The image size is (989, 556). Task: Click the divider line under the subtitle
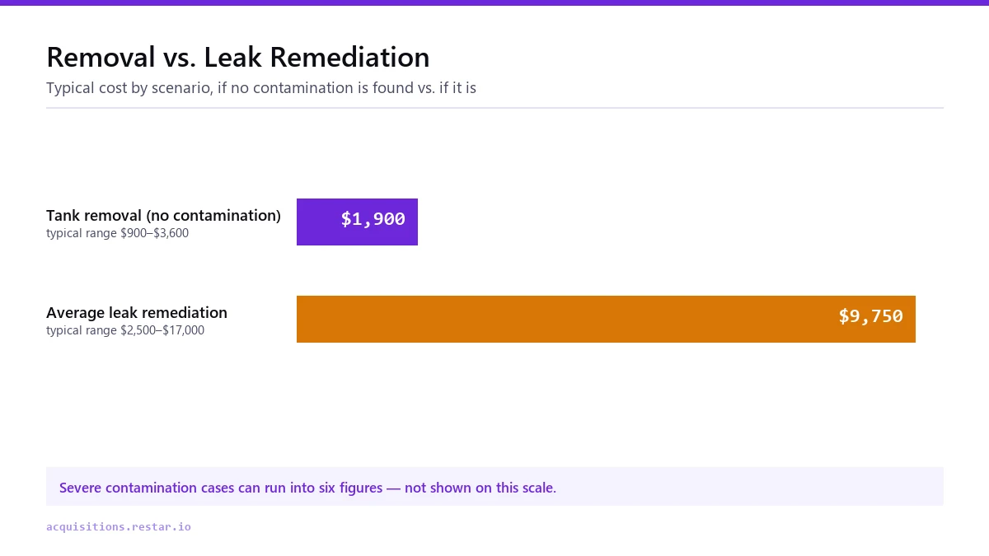pos(494,107)
